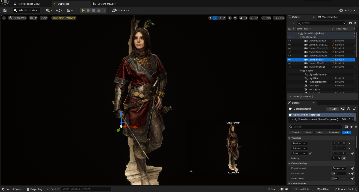Click the Outliner search field
Screen dimensions: 359x192
[x=322, y=23]
